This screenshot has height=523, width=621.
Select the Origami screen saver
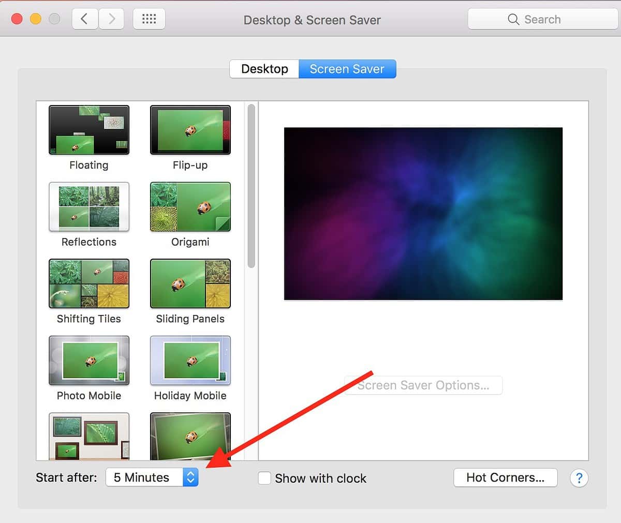click(x=190, y=206)
